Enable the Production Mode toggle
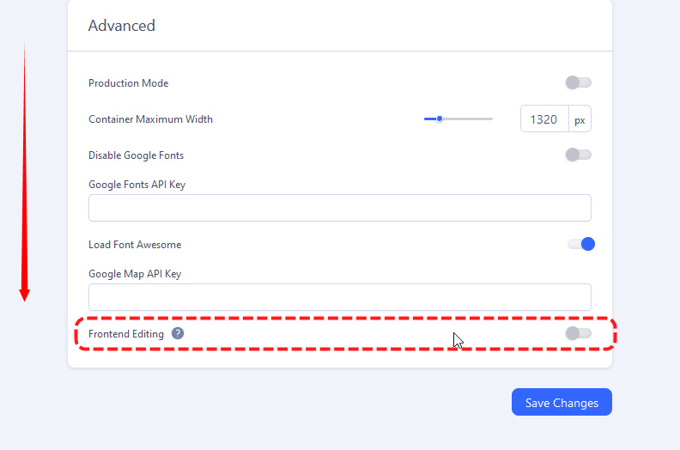Screen dimensions: 680x450 click(x=579, y=83)
